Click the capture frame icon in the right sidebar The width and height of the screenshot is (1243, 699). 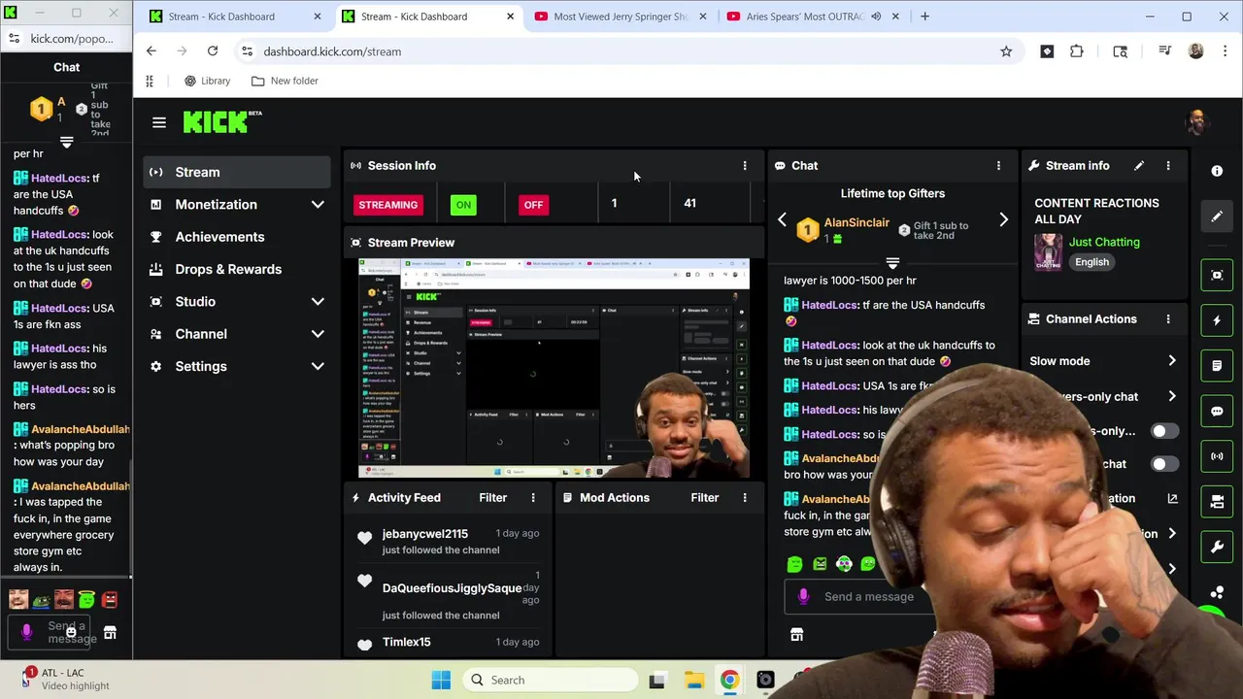pos(1217,275)
